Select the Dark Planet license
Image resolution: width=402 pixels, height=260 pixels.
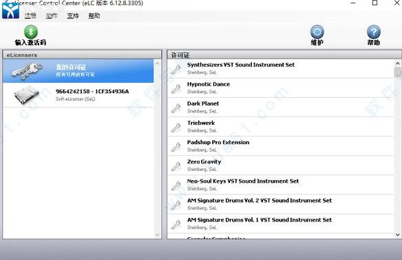[x=280, y=108]
